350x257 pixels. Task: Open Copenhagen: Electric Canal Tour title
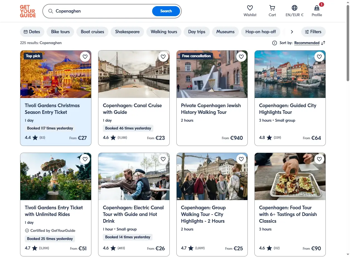point(133,214)
